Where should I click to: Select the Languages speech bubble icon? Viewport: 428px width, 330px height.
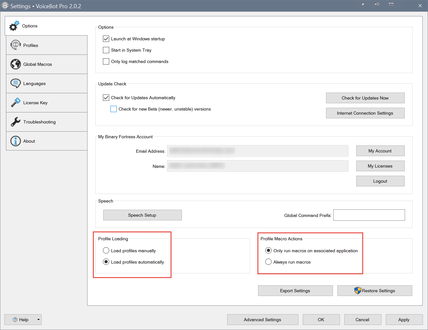pos(15,83)
